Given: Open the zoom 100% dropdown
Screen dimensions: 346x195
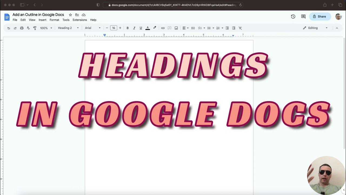Looking at the screenshot, I should (46, 28).
